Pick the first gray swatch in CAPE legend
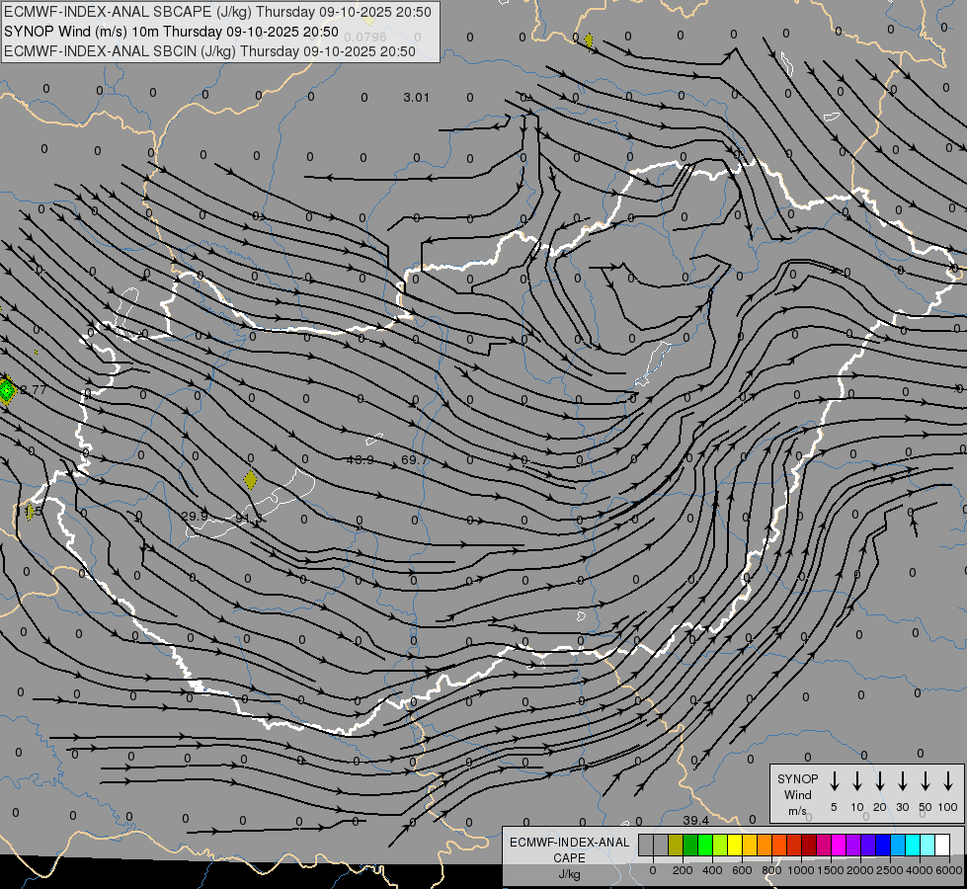The height and width of the screenshot is (889, 967). point(646,845)
